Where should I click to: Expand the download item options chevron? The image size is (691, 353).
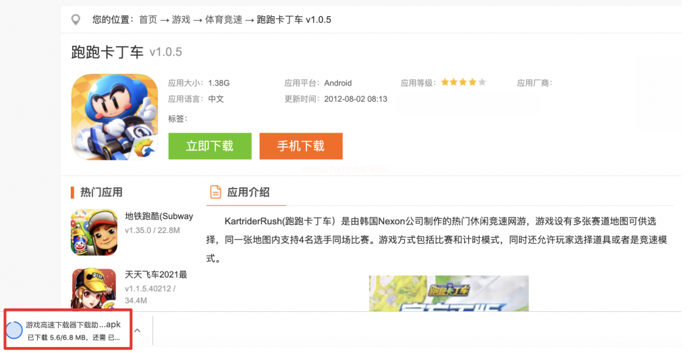point(137,330)
